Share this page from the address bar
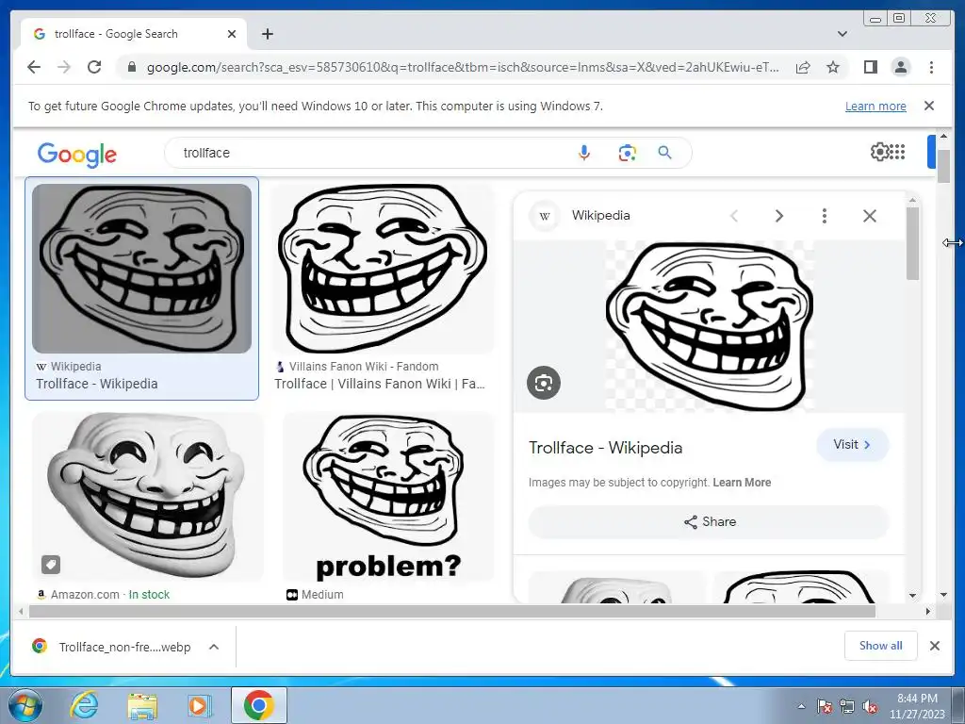The width and height of the screenshot is (965, 724). point(803,67)
